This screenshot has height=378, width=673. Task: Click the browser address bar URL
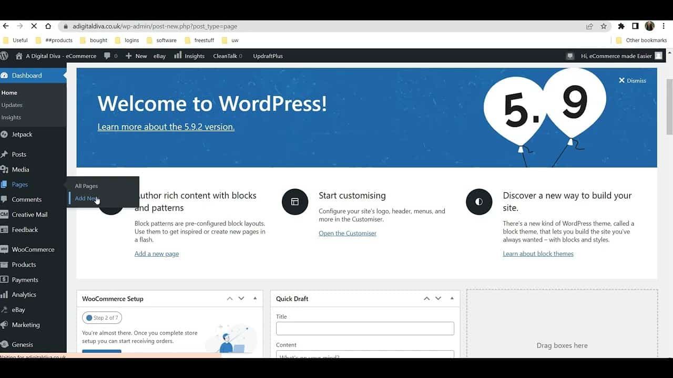154,26
